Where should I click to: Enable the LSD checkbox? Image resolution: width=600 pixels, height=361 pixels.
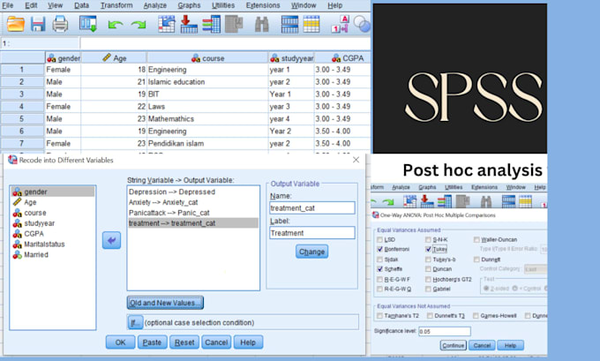pos(380,240)
